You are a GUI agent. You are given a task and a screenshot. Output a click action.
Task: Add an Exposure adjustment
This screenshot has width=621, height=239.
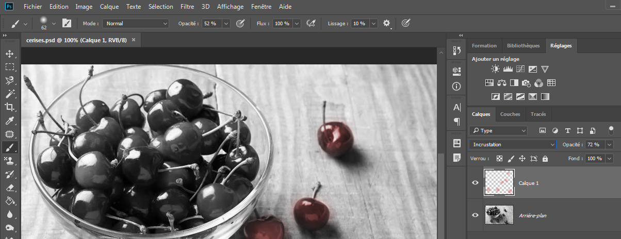(x=533, y=69)
